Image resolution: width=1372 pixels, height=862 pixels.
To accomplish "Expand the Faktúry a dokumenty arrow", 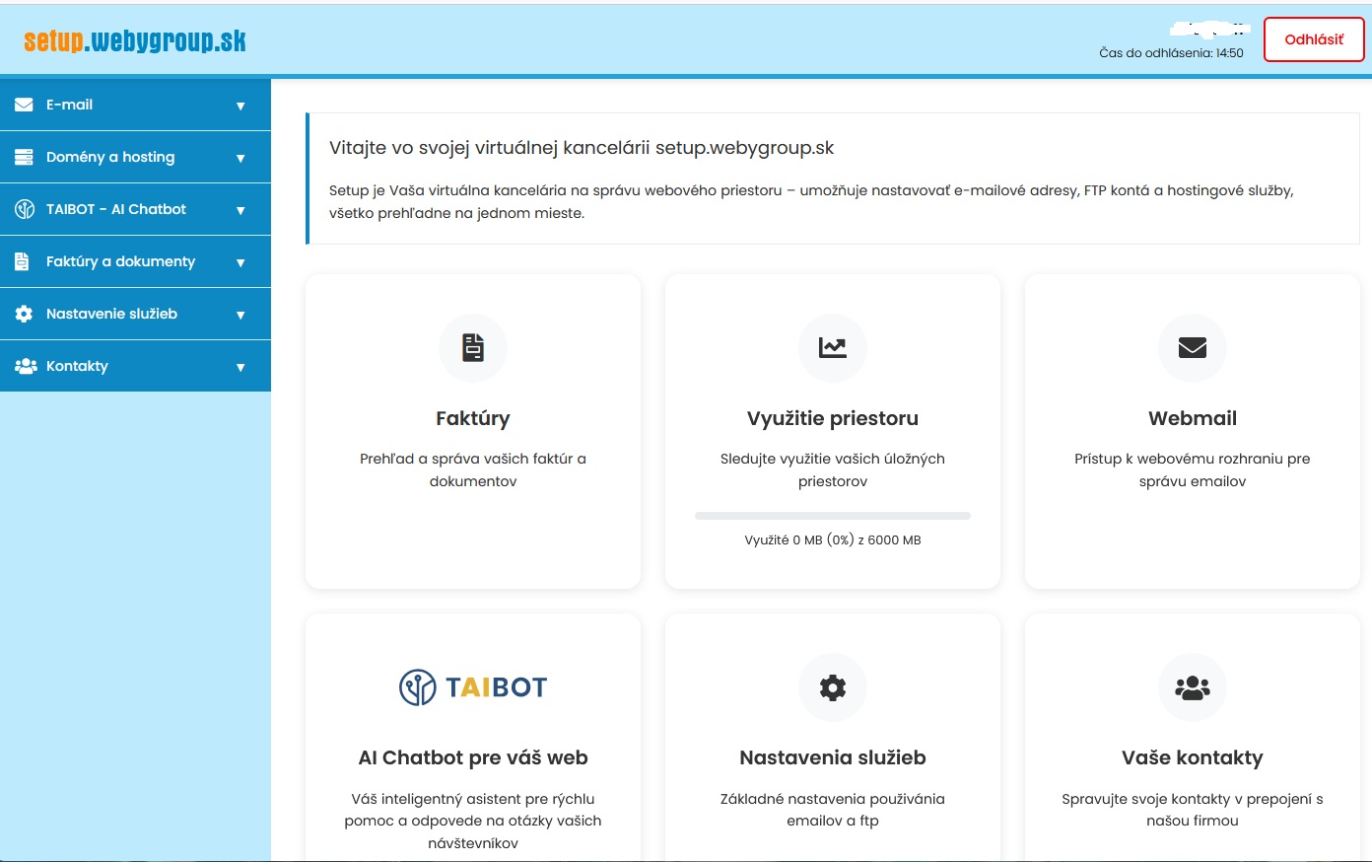I will [240, 262].
